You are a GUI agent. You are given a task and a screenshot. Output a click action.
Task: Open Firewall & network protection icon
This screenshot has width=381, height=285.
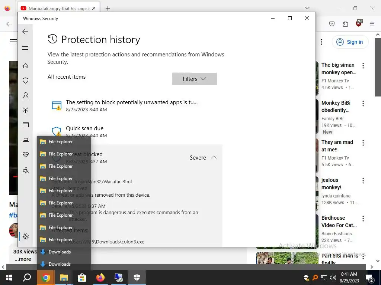click(x=26, y=110)
